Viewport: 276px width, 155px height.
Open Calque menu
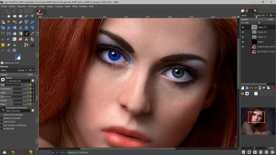click(50, 6)
